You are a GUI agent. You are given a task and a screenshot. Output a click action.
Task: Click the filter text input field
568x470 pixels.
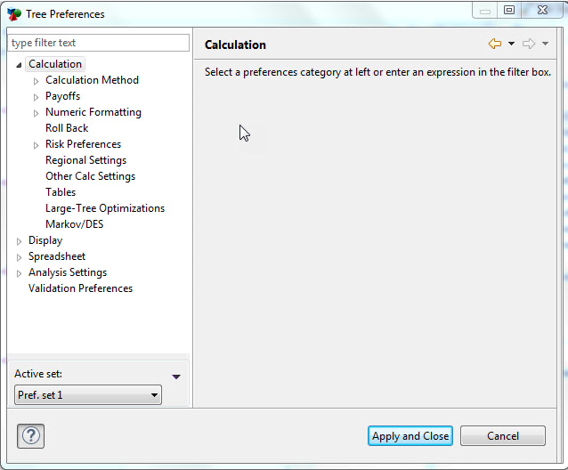(98, 43)
